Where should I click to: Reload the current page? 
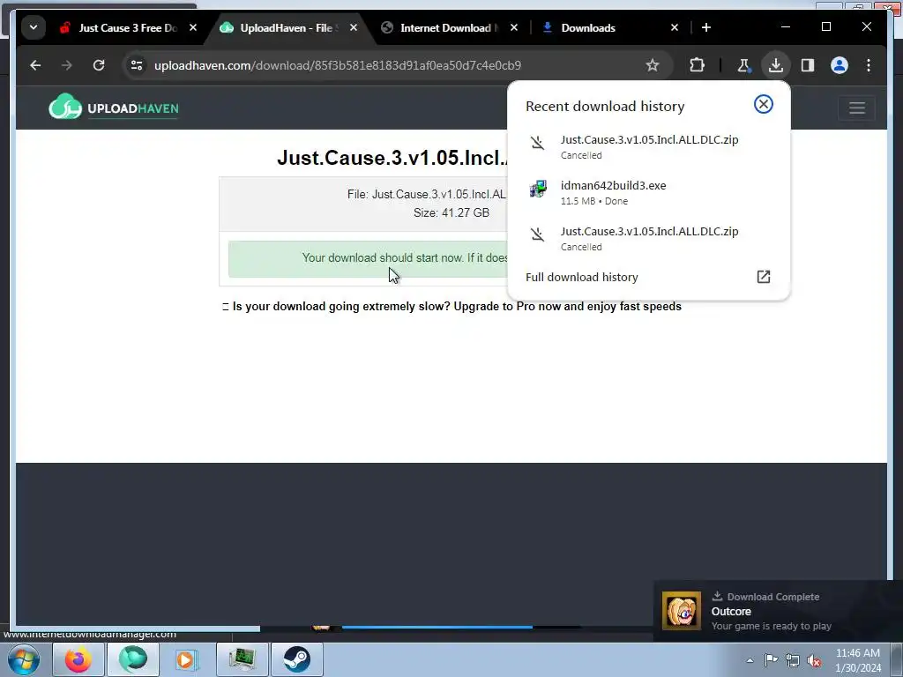click(x=99, y=65)
